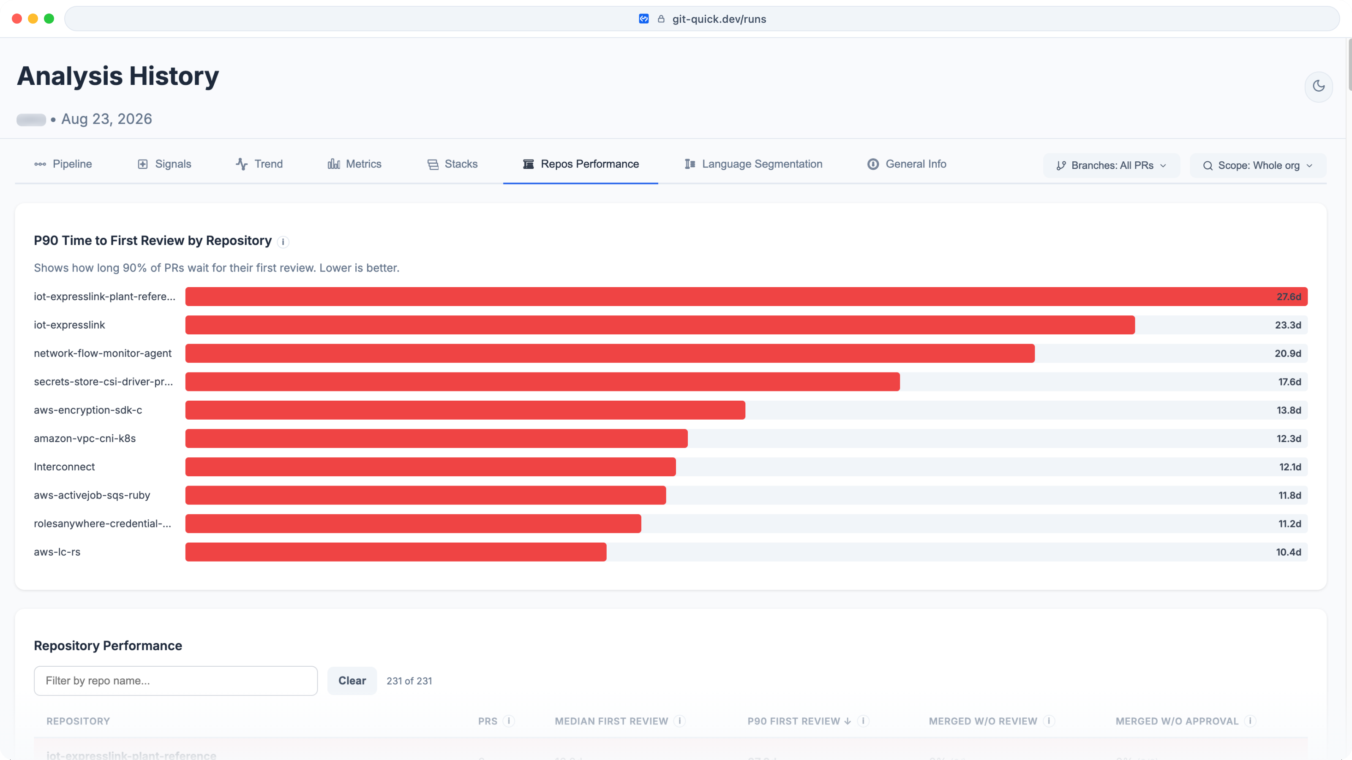Viewport: 1352px width, 760px height.
Task: Switch to the General Info tab
Action: 906,164
